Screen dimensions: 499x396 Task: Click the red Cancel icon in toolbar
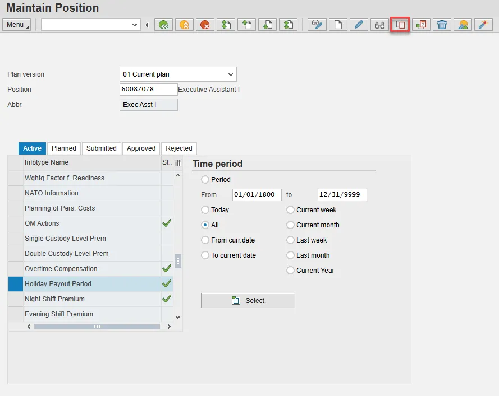tap(205, 25)
